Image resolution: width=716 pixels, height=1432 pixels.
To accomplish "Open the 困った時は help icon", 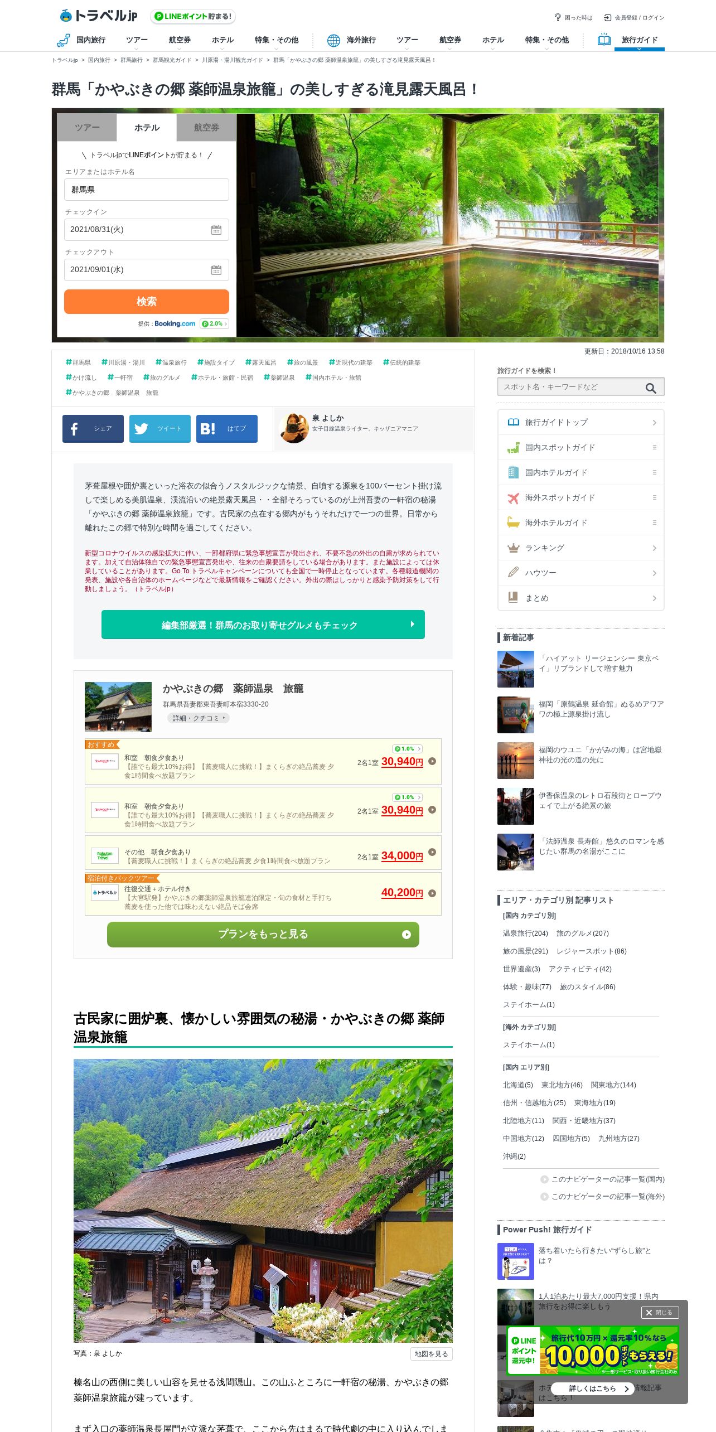I will tap(557, 17).
